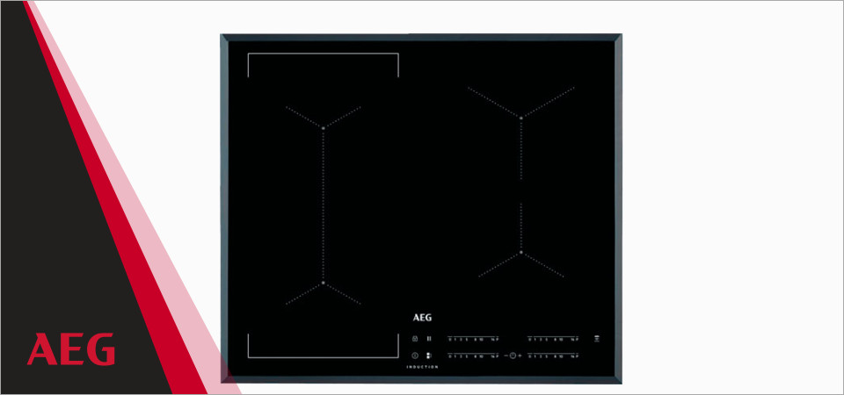Toggle the bridge function icon
This screenshot has height=395, width=844.
429,355
